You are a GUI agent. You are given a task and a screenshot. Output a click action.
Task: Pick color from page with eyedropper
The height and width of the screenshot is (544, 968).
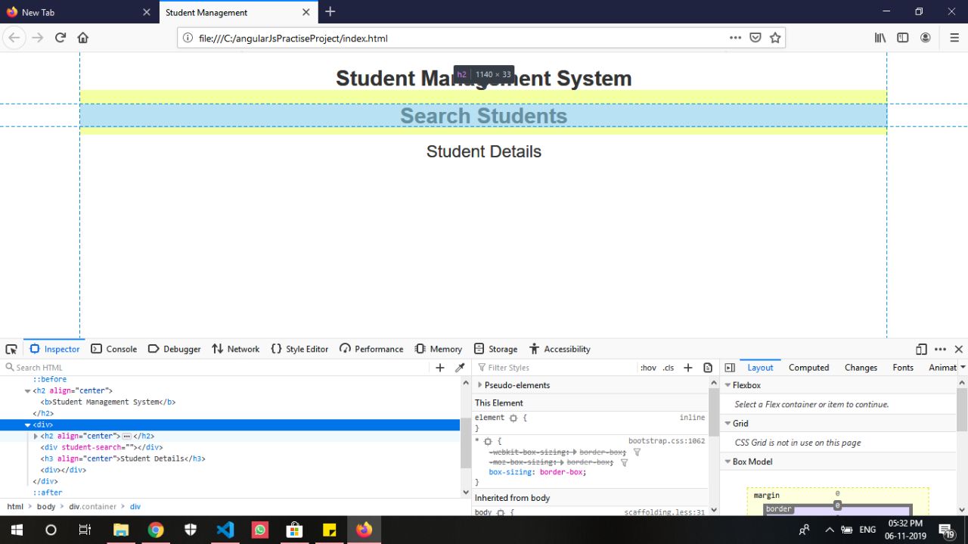pos(460,368)
